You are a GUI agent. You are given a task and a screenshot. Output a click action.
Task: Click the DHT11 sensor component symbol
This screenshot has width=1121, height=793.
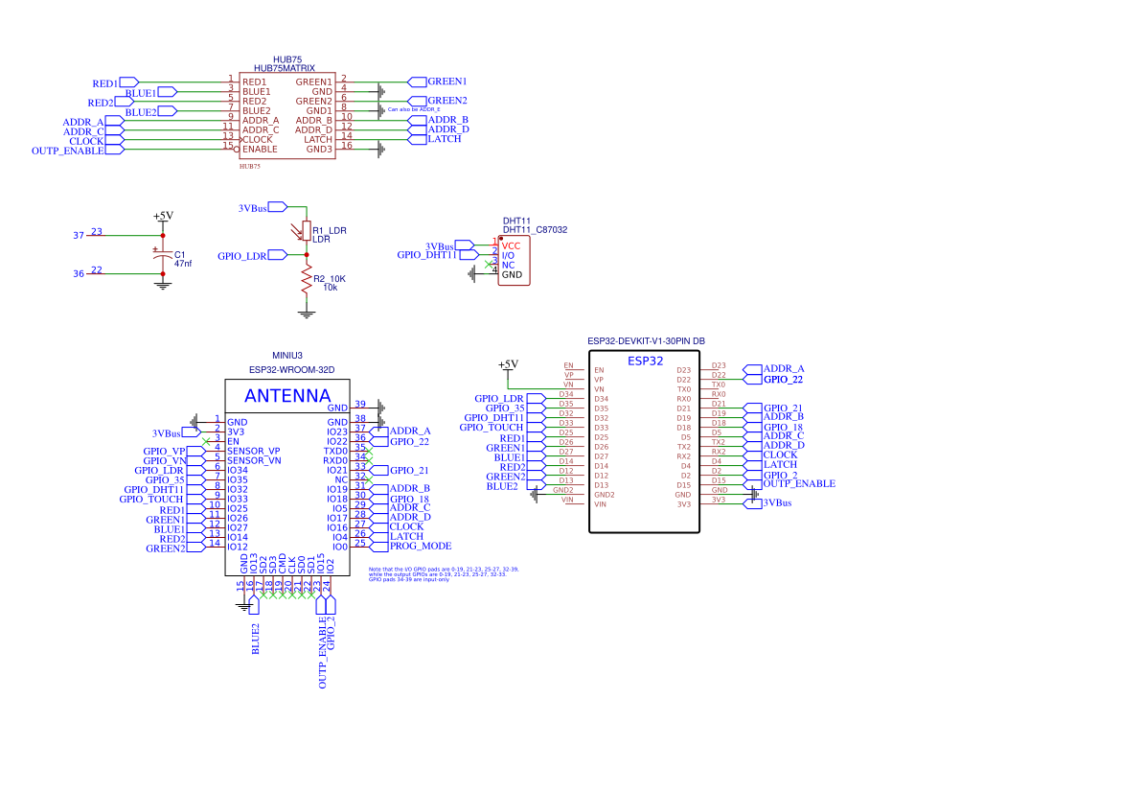[514, 261]
